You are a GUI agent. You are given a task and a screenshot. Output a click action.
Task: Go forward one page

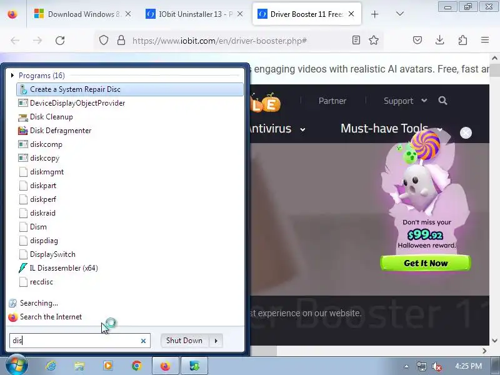click(x=37, y=41)
